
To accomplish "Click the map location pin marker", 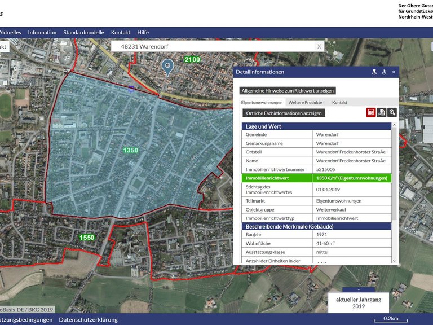I will pos(167,67).
